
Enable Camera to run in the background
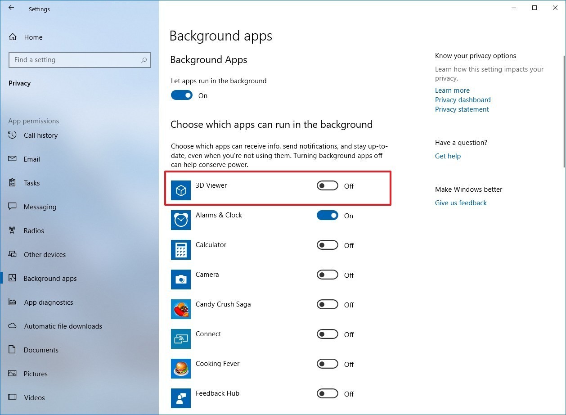point(327,275)
